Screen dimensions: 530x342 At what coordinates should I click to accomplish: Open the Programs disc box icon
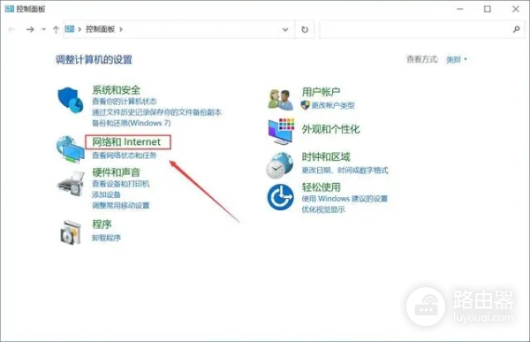(71, 232)
